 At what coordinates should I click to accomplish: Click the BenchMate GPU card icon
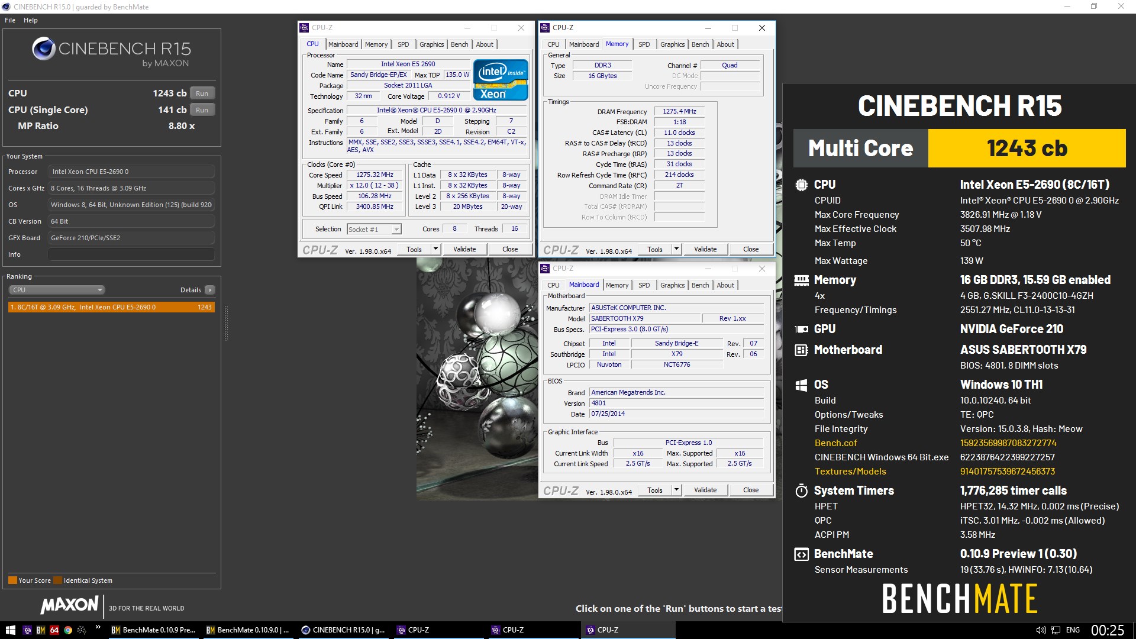(801, 329)
